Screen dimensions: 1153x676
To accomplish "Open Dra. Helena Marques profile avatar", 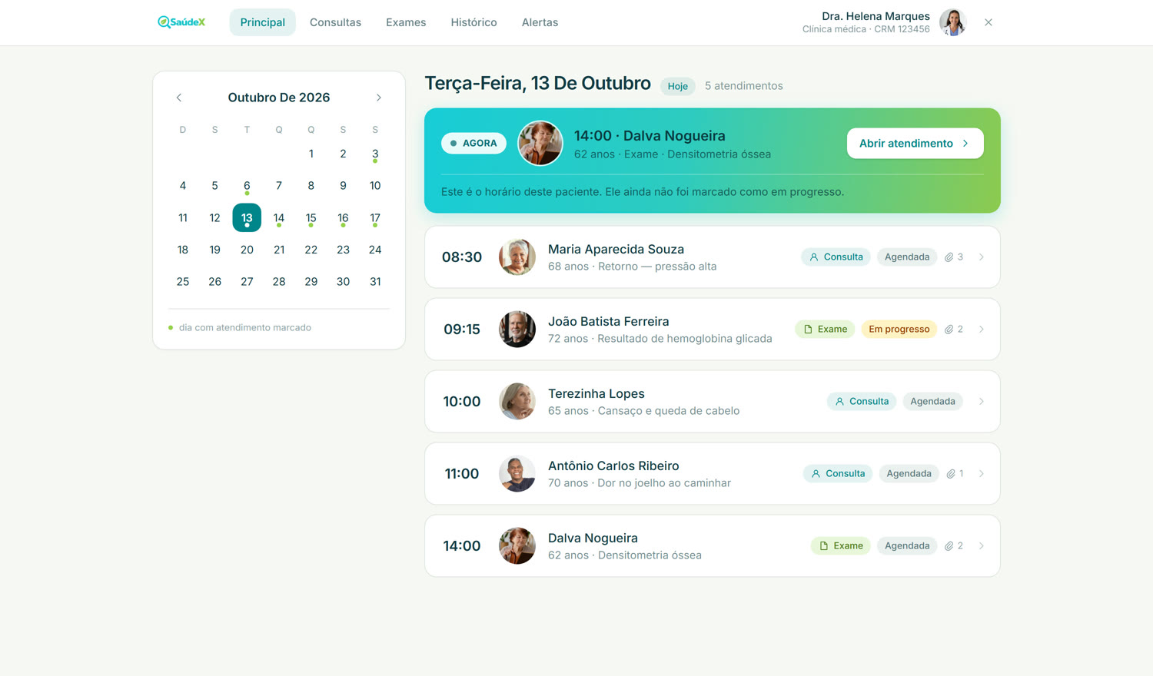I will (x=953, y=22).
